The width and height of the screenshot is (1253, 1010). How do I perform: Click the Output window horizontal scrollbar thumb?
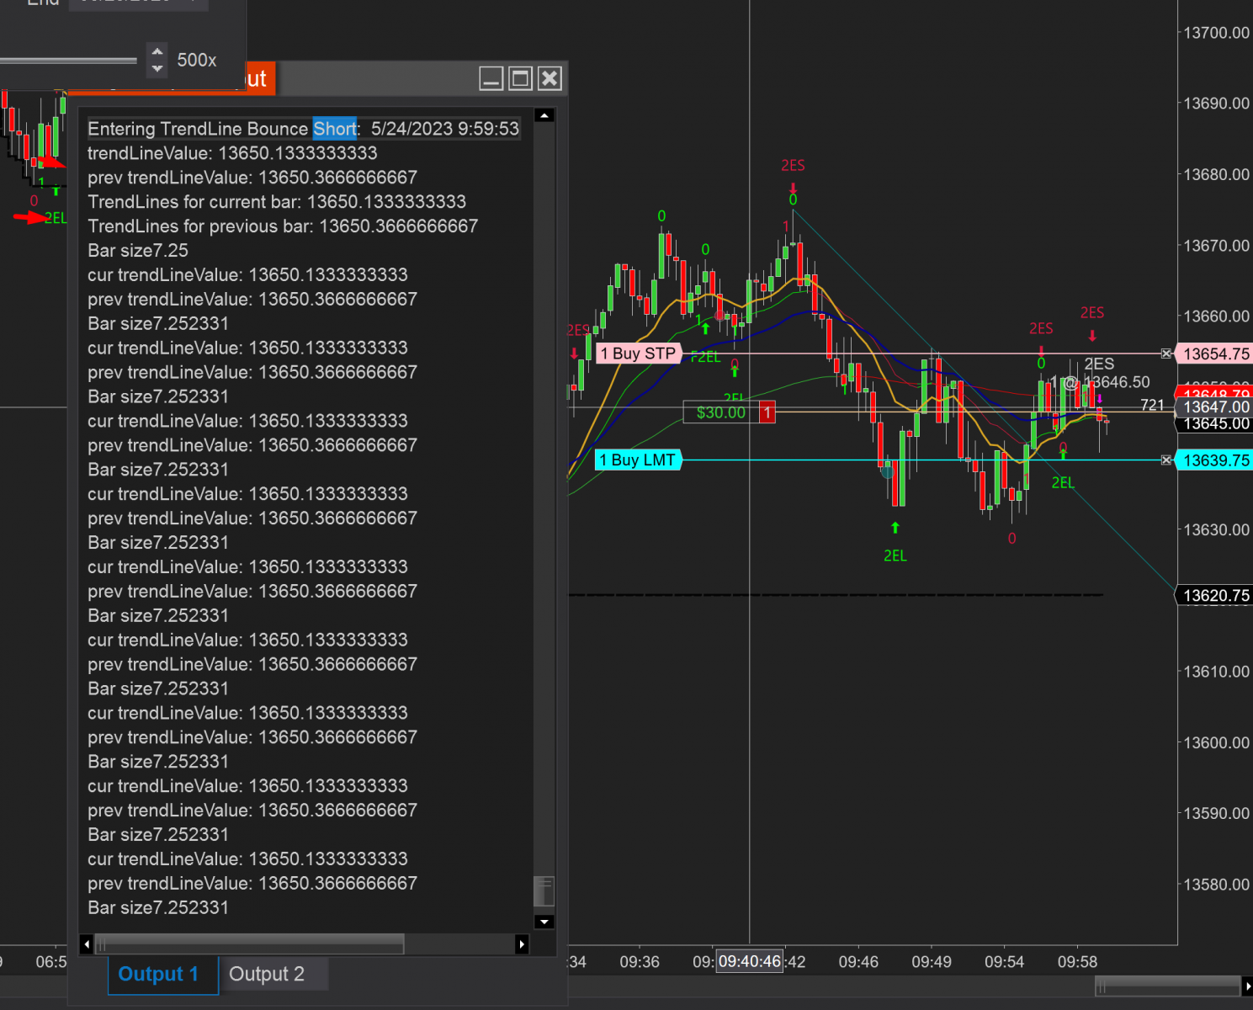tap(250, 944)
